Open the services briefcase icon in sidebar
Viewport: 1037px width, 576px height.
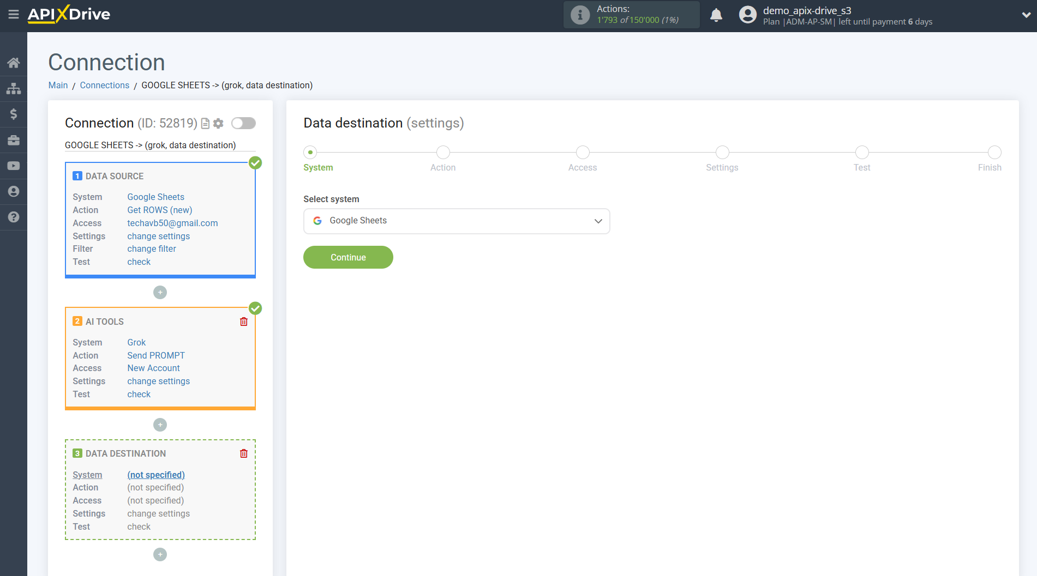[x=14, y=140]
